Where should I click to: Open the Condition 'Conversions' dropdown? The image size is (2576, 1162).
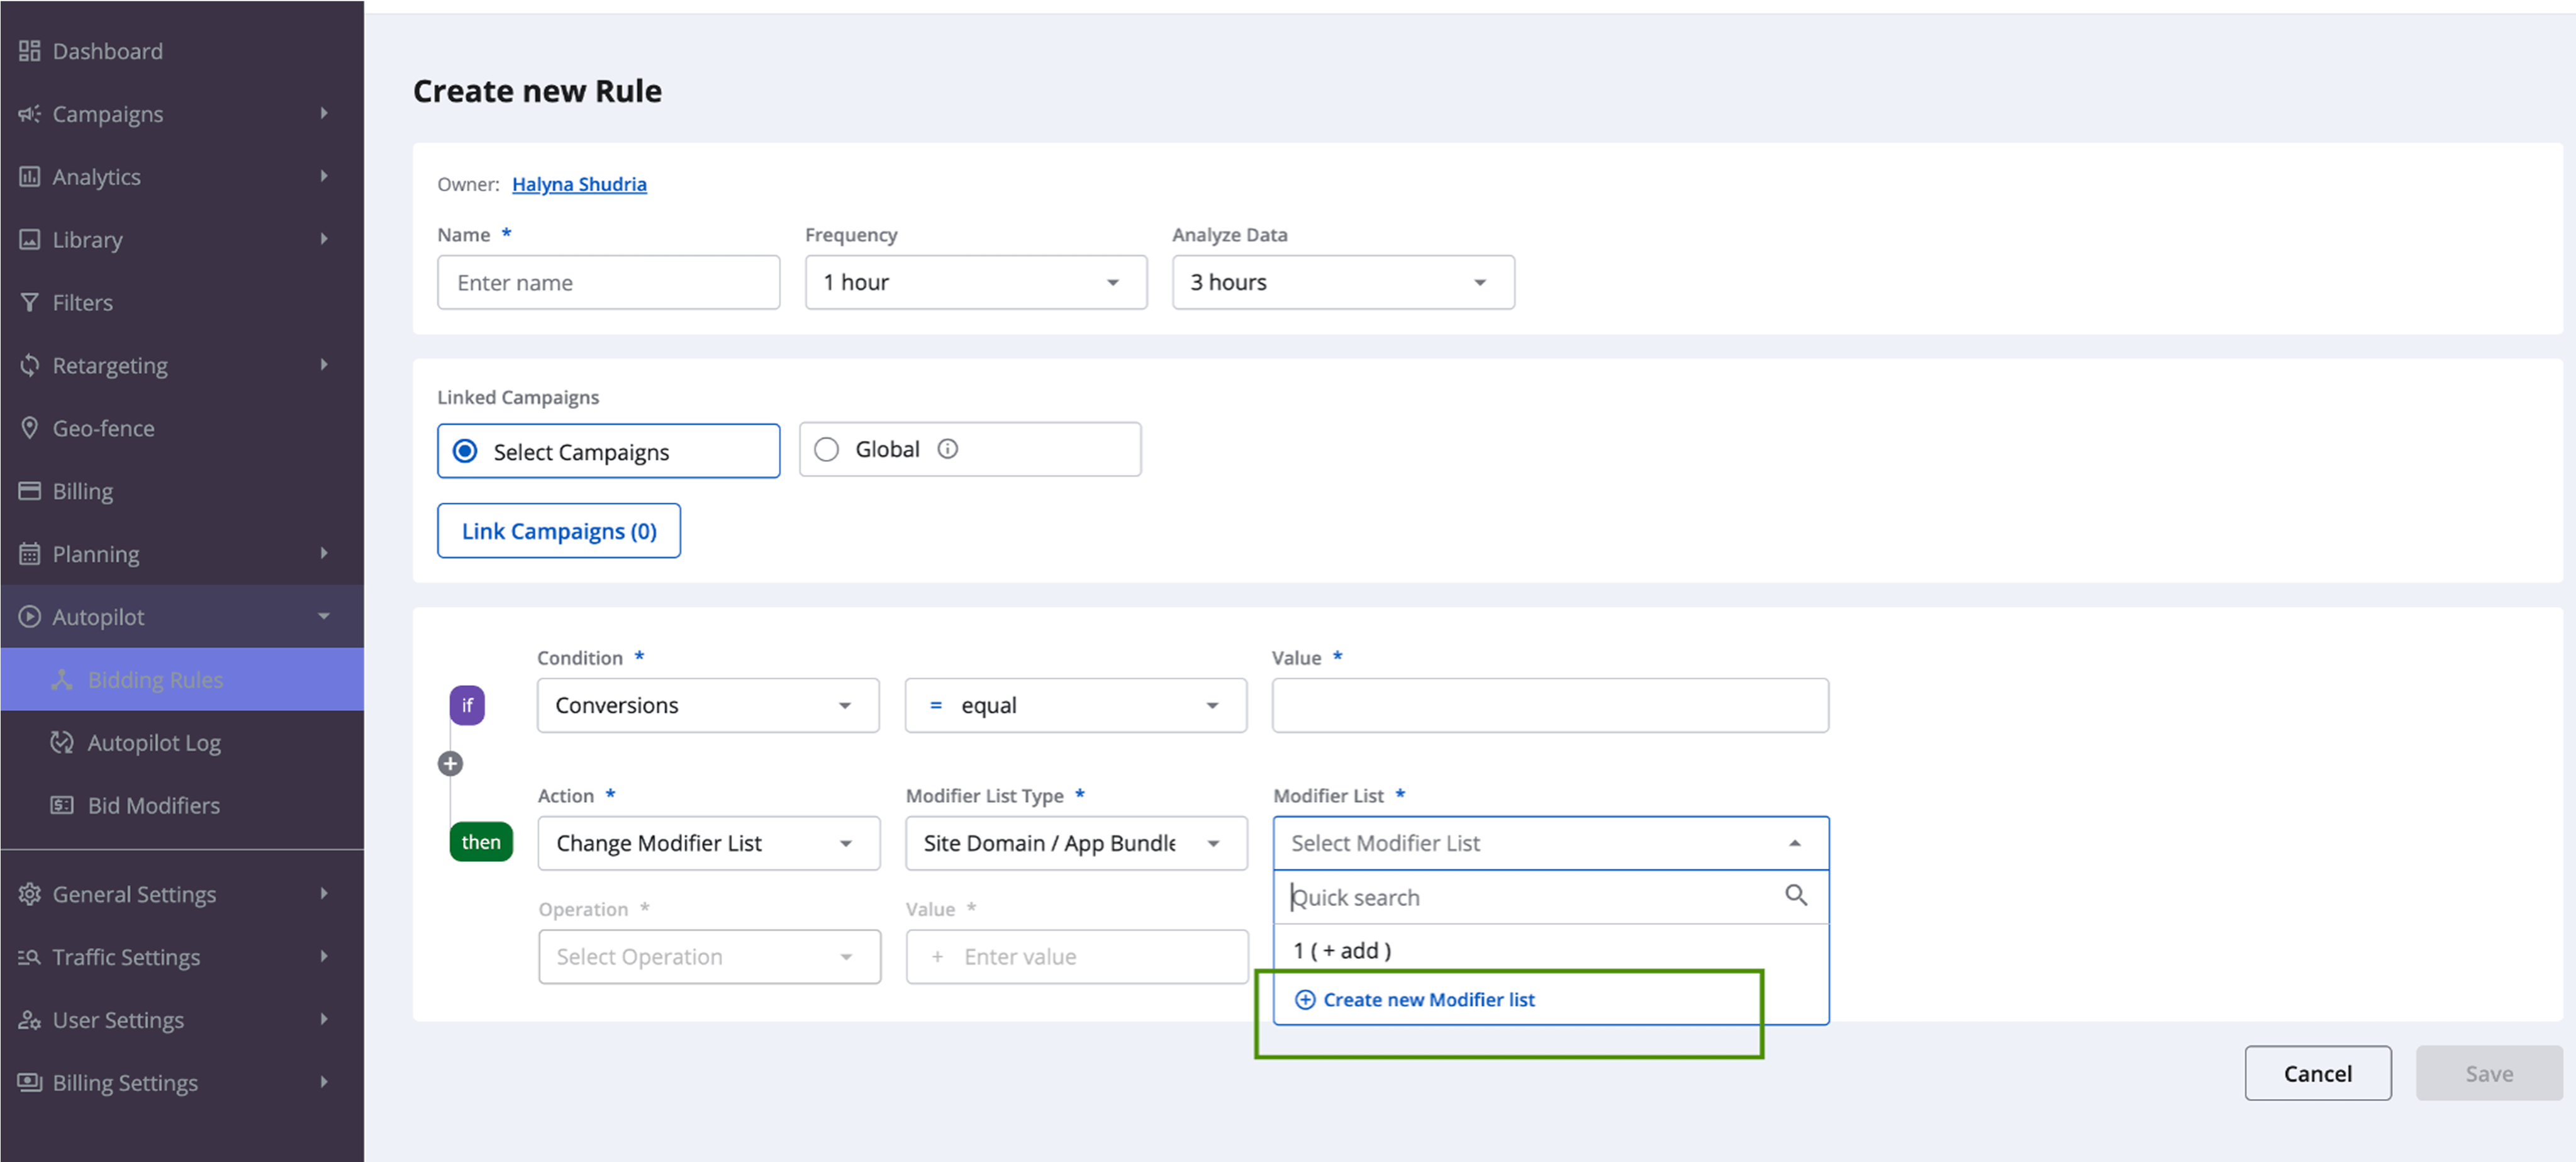click(x=708, y=705)
